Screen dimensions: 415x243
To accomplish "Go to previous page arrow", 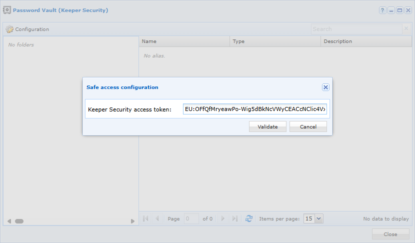I will click(157, 218).
